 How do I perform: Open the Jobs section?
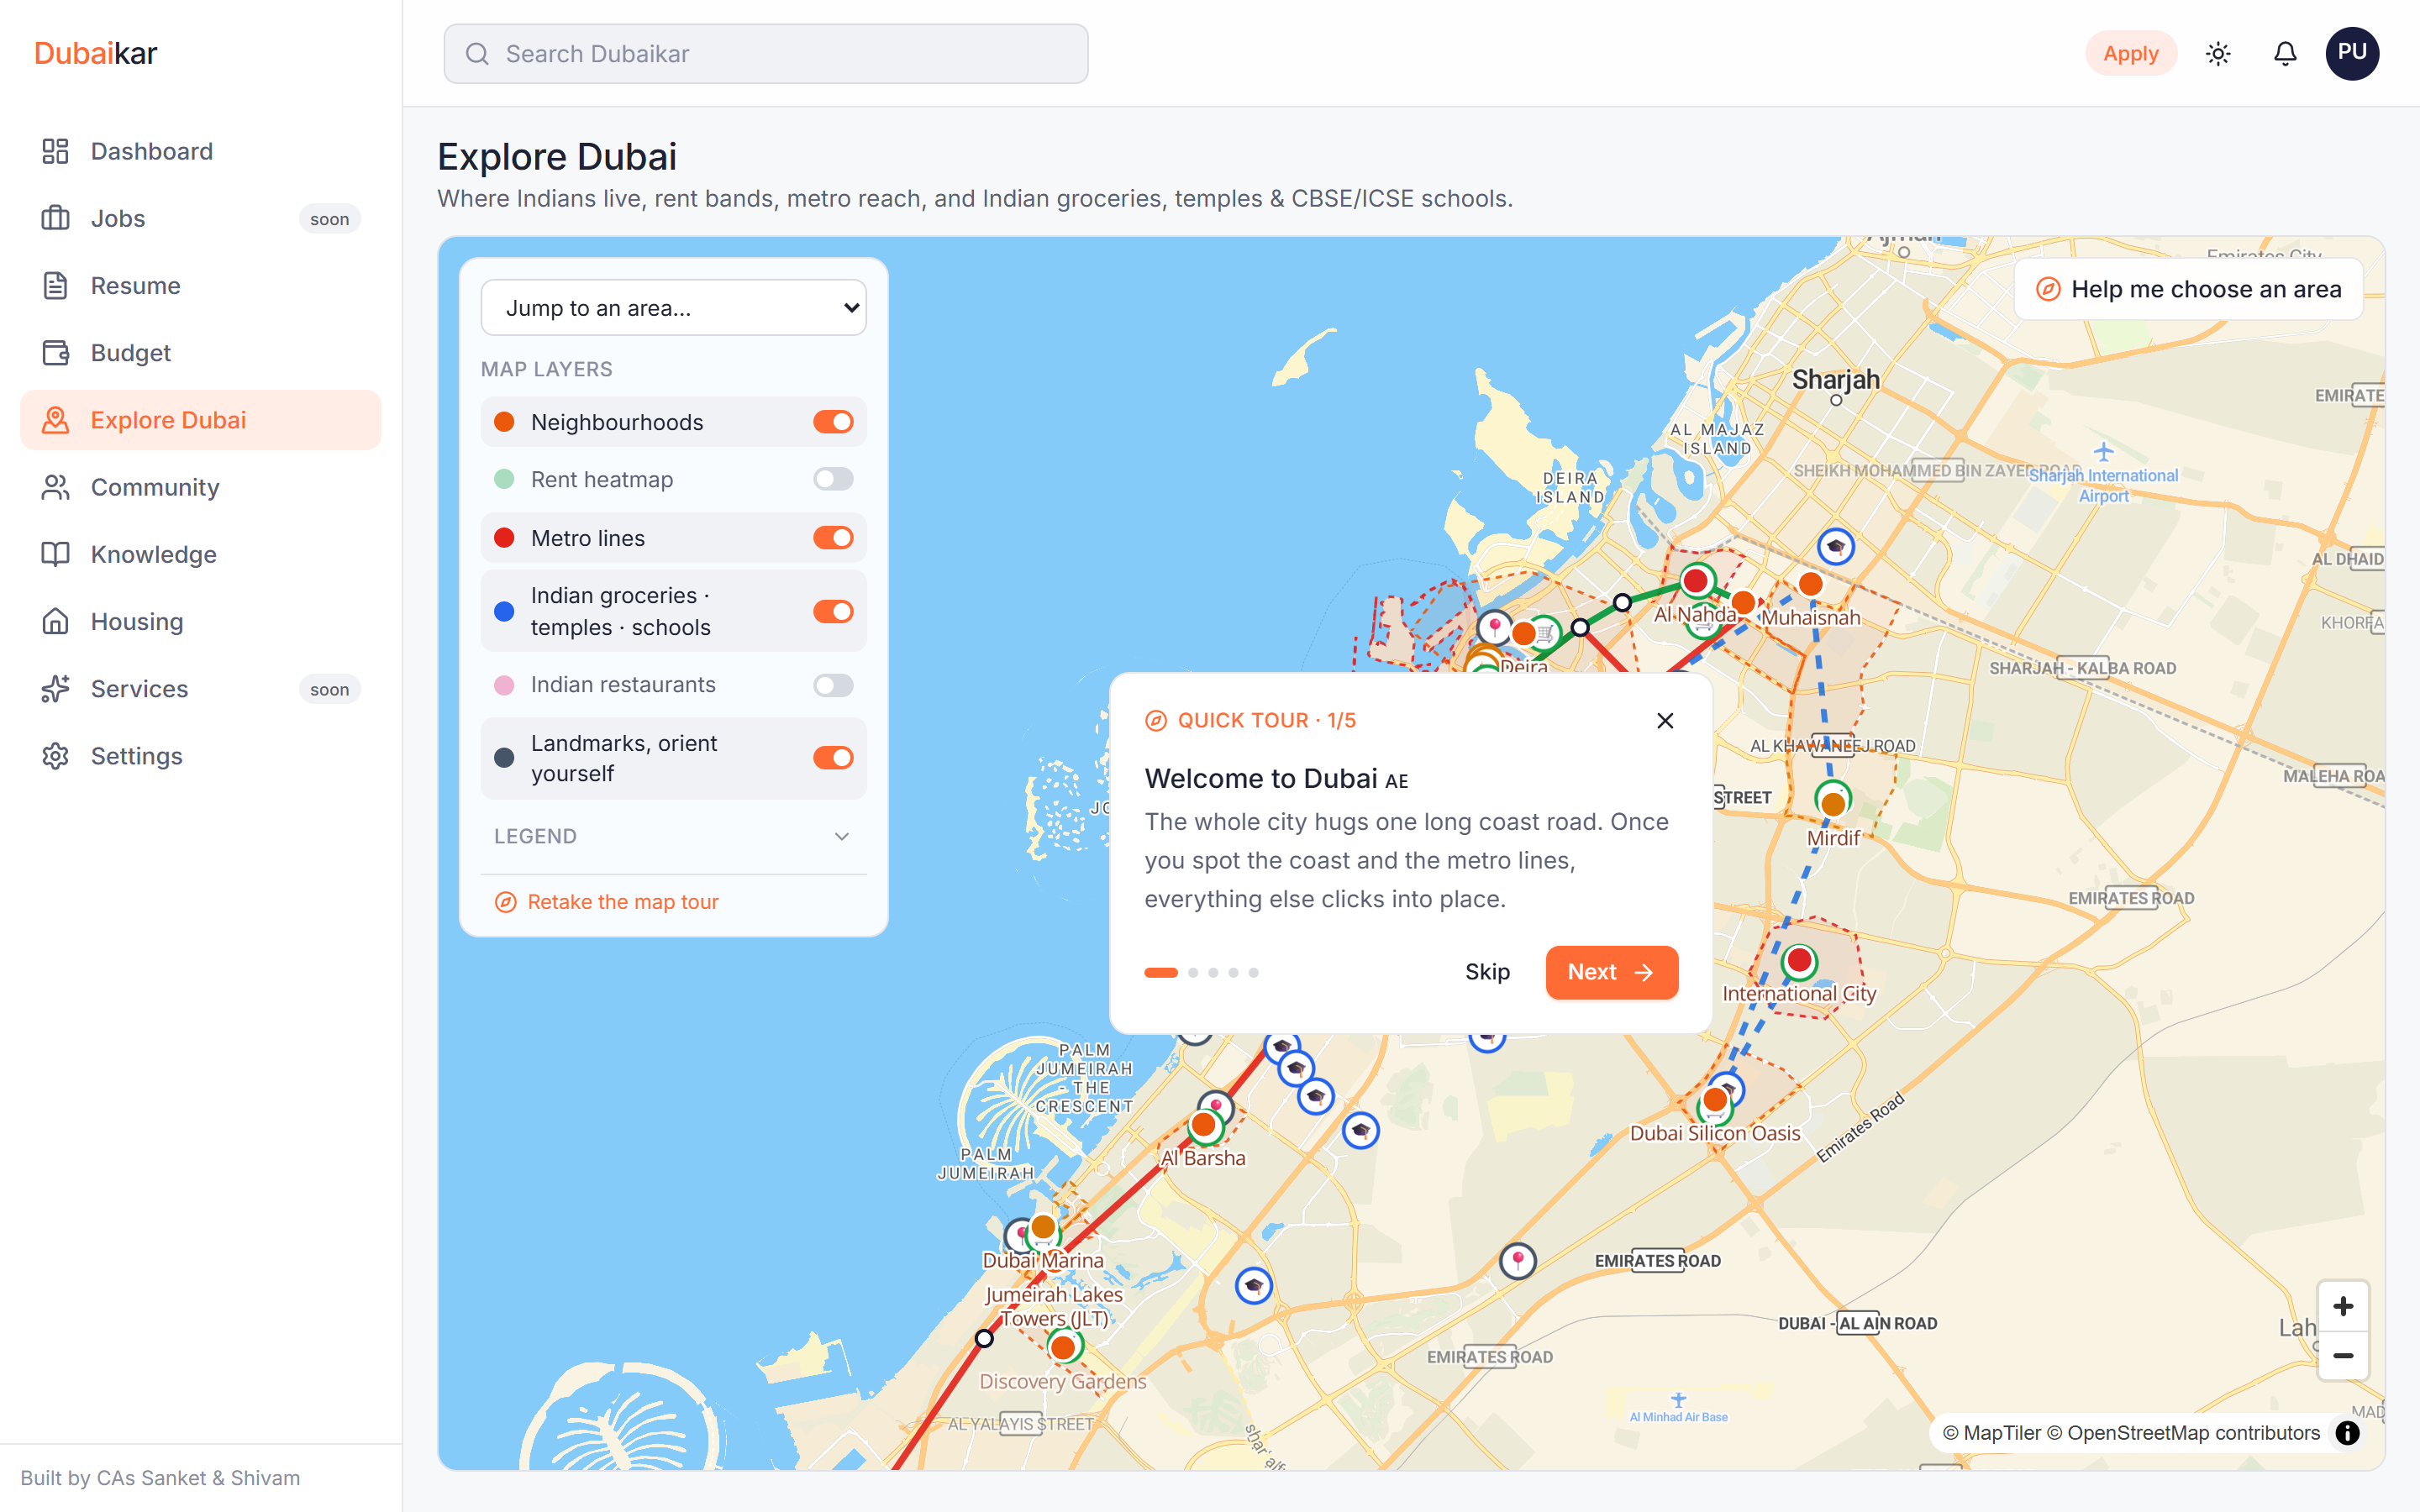click(200, 218)
